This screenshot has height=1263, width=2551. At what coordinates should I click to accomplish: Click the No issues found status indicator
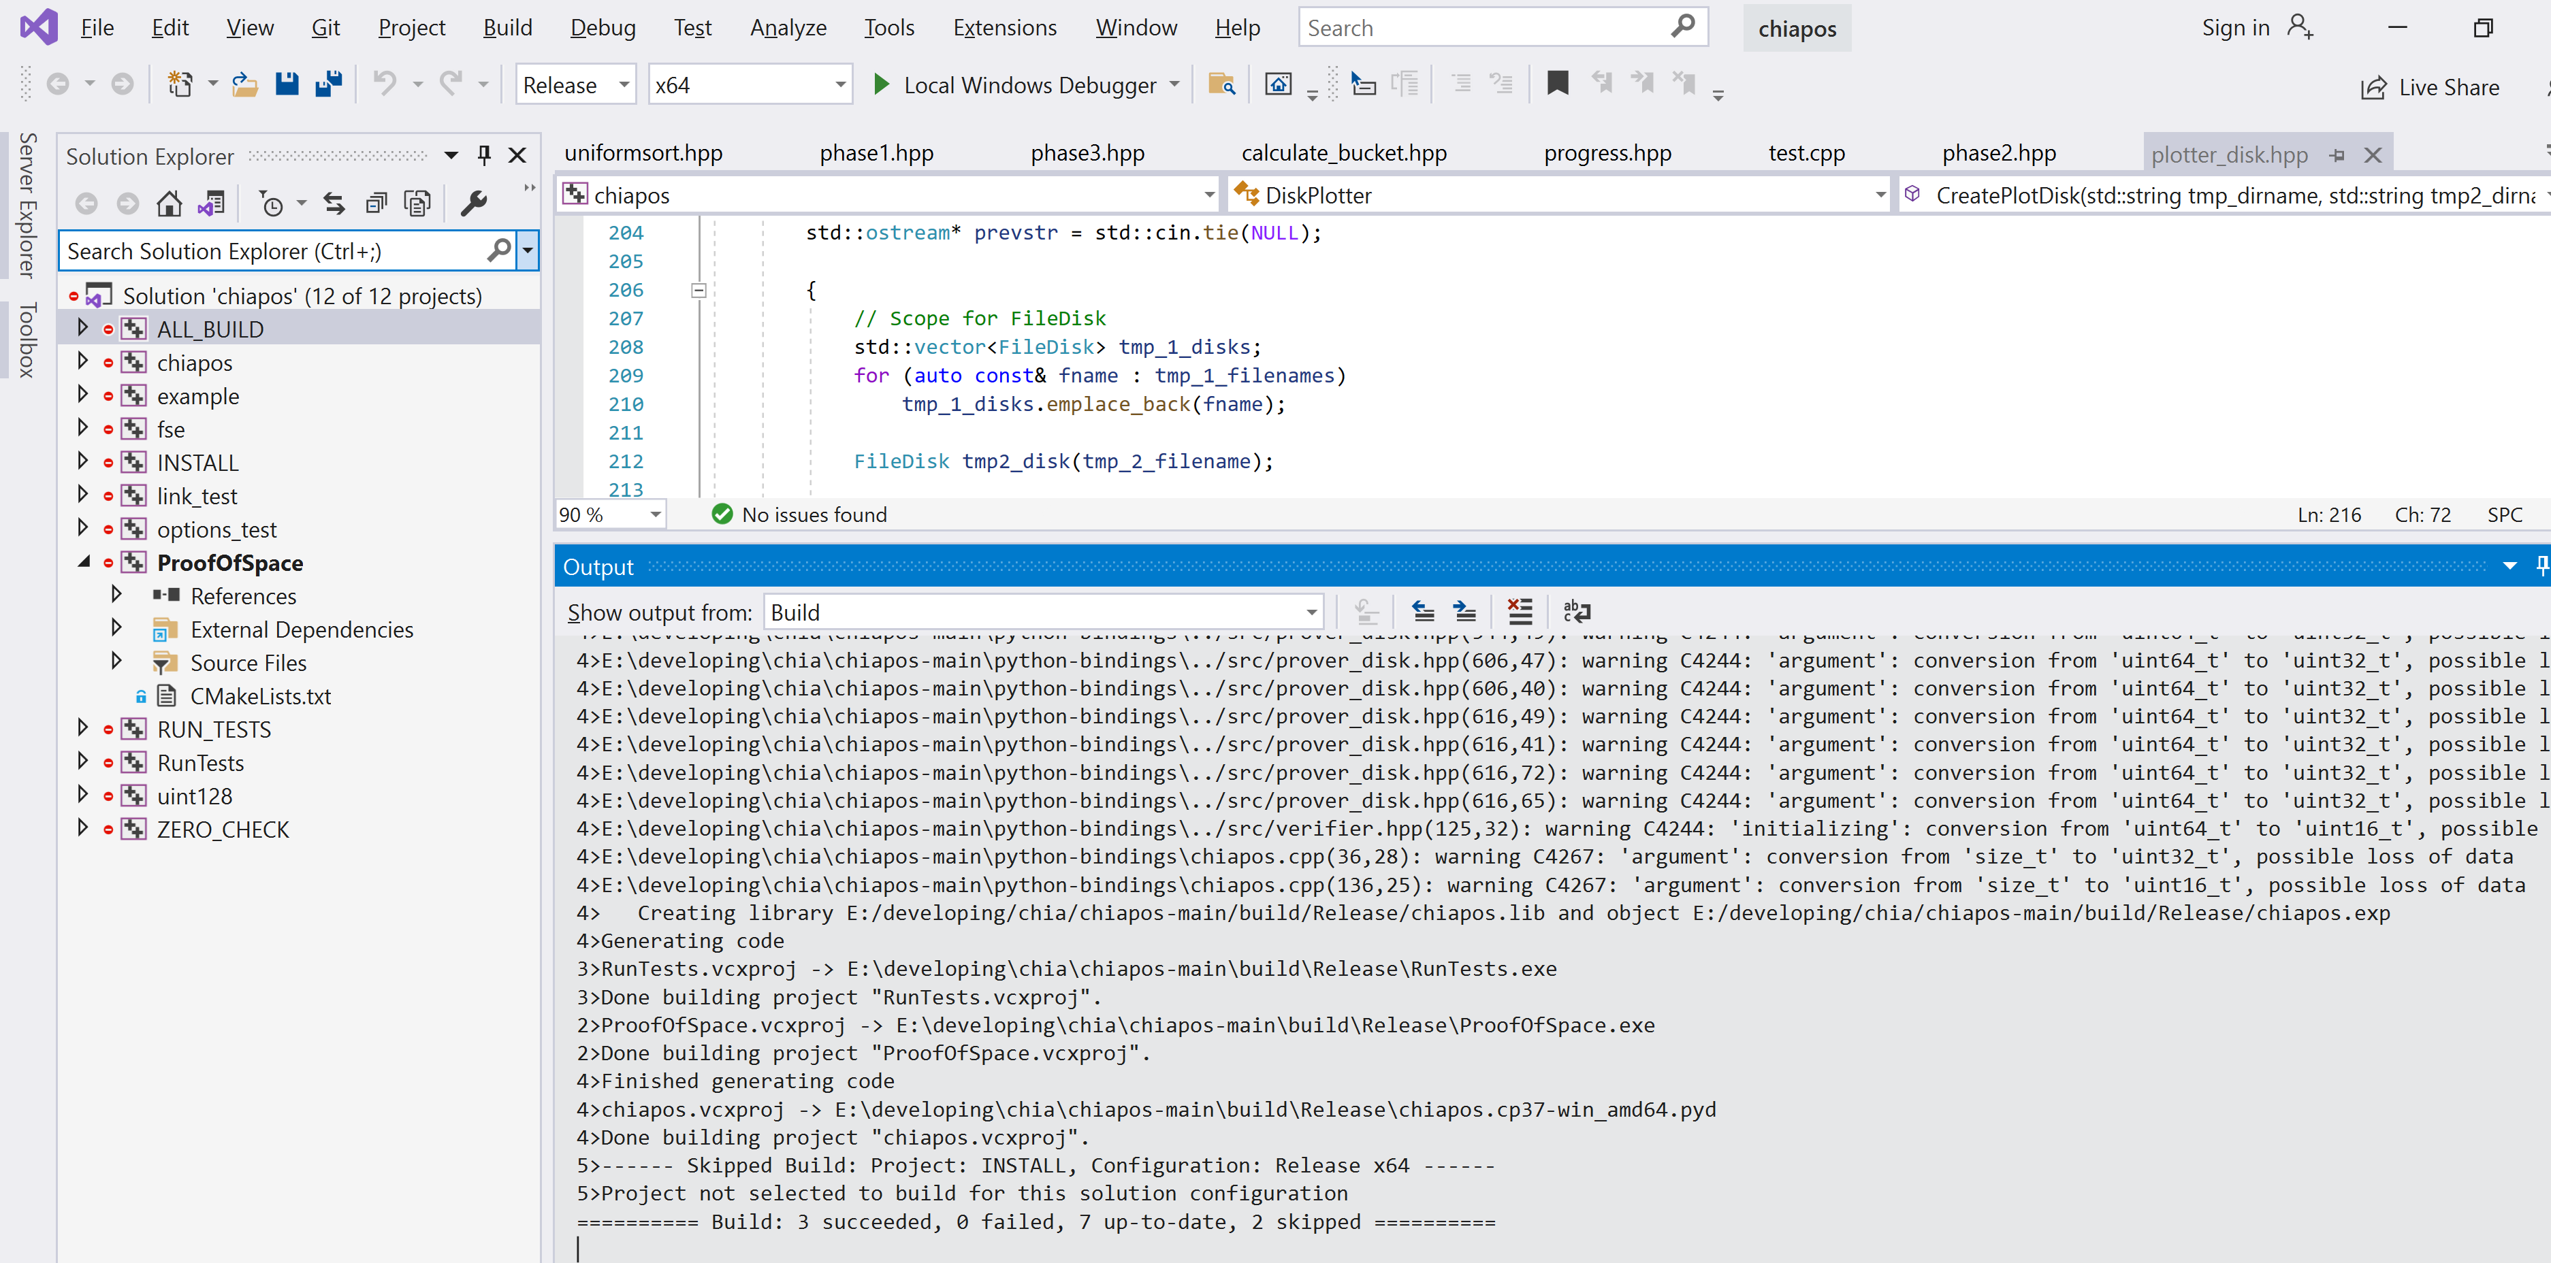[799, 514]
